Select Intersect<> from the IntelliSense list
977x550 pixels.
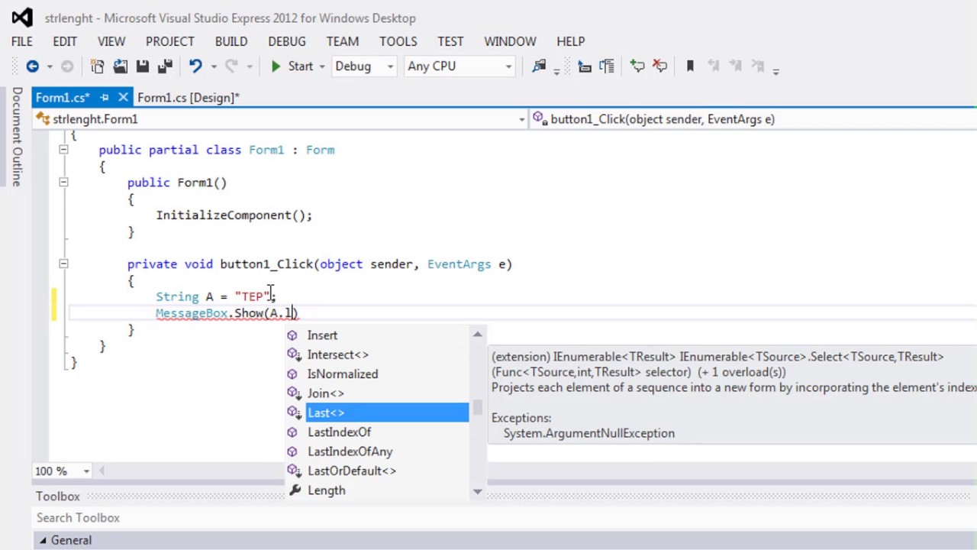377,354
